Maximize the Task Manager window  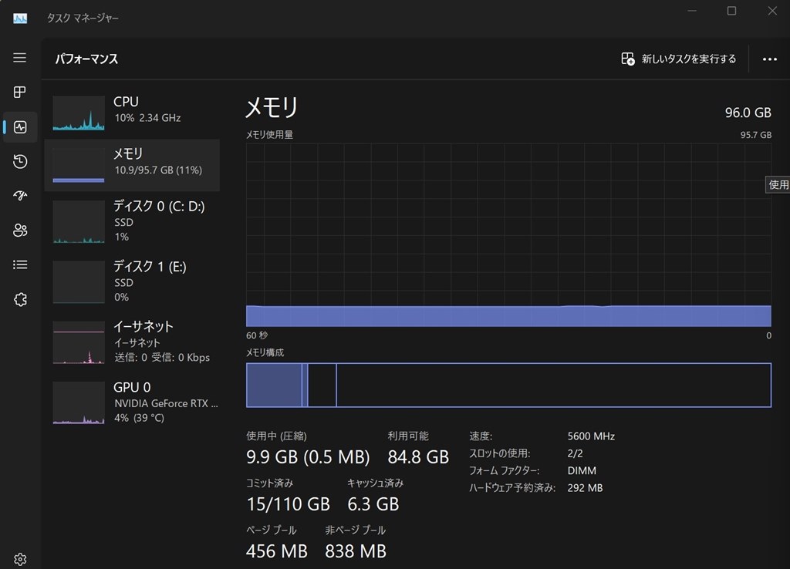[731, 11]
